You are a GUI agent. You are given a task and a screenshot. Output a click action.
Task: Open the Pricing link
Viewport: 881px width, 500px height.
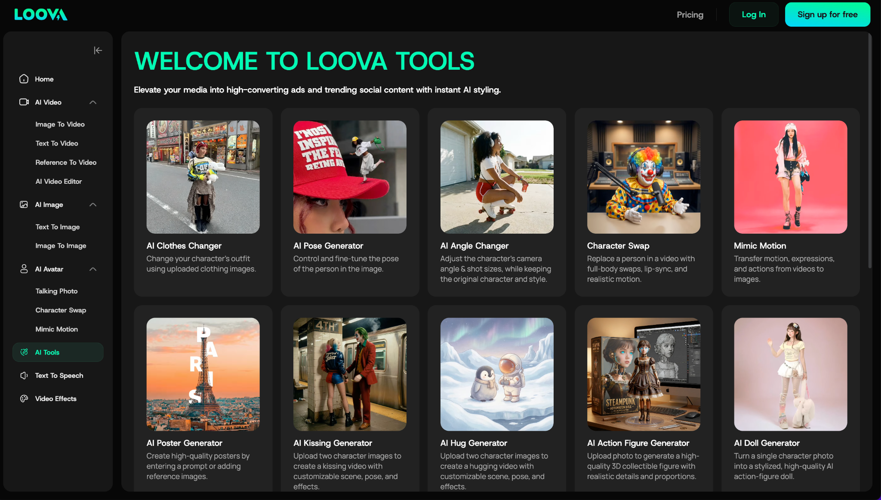coord(690,15)
